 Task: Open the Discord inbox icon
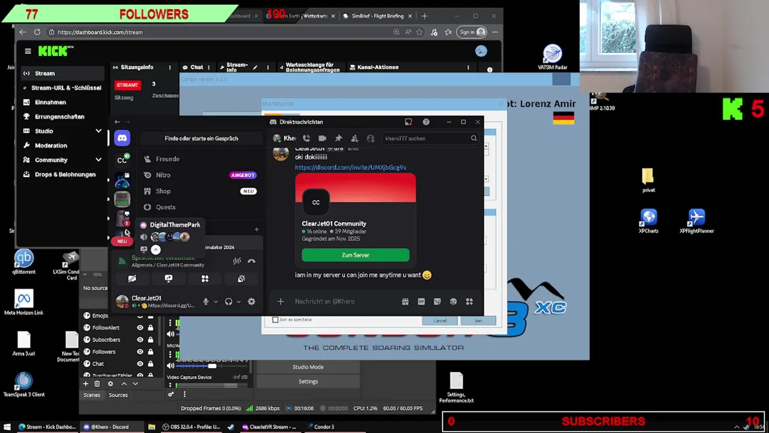(409, 122)
